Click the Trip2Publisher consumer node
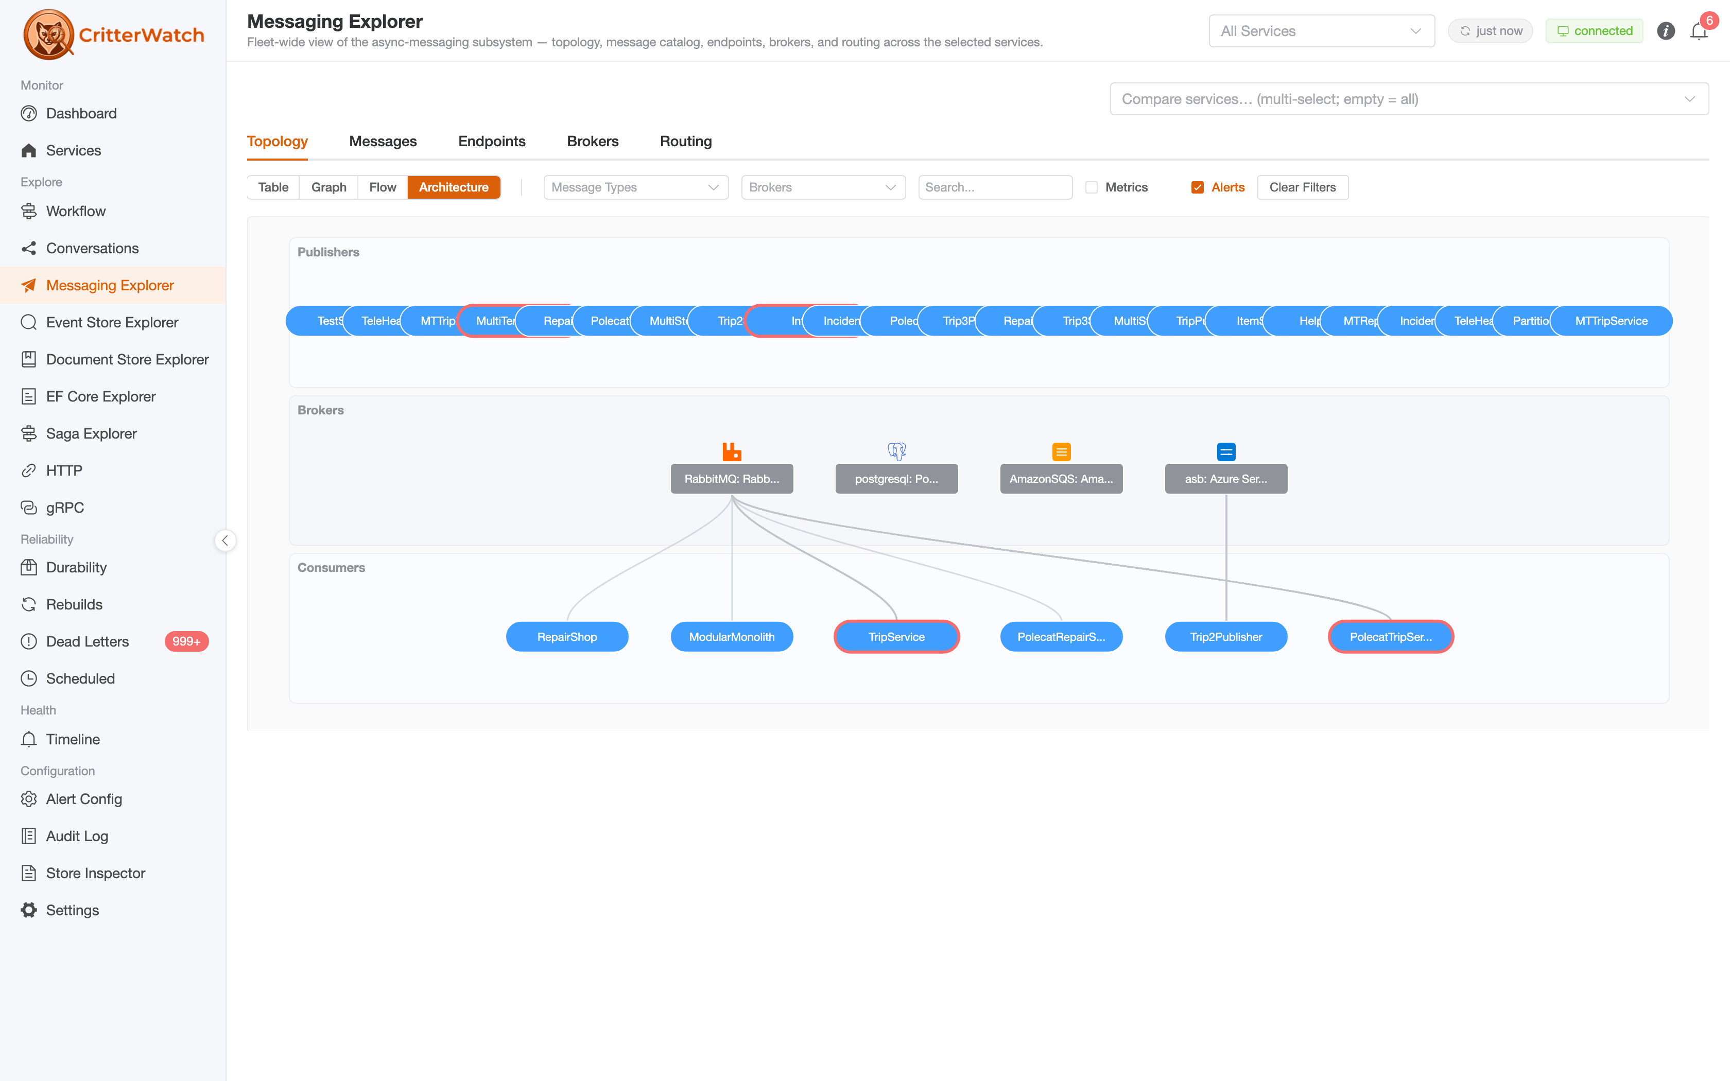1730x1081 pixels. click(1226, 637)
